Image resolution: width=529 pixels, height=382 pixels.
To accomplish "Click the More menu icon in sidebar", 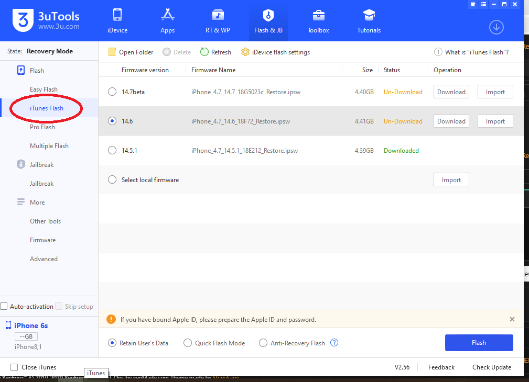I will pyautogui.click(x=21, y=202).
